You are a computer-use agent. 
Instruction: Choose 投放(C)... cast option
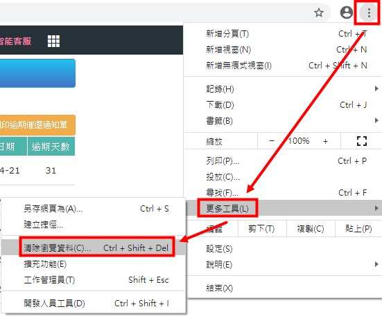[x=283, y=176]
